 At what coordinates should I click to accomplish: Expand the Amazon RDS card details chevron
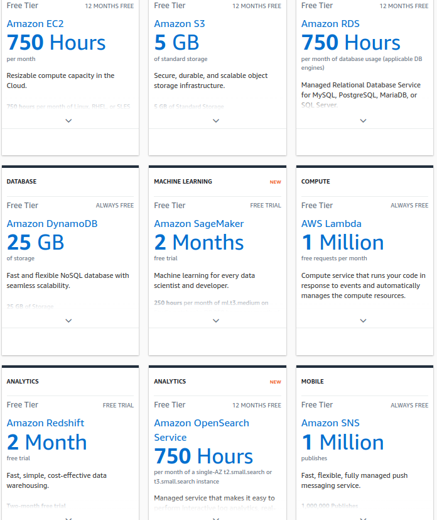pyautogui.click(x=363, y=121)
